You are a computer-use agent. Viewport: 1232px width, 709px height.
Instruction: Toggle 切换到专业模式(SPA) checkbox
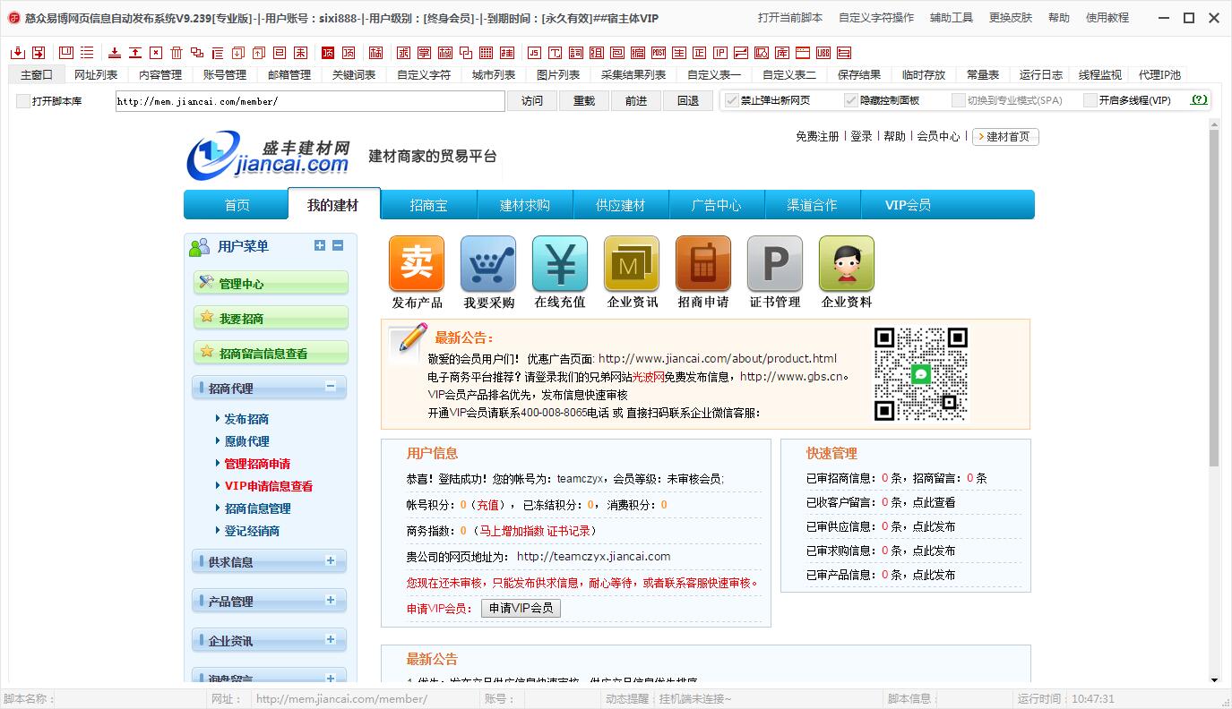959,100
